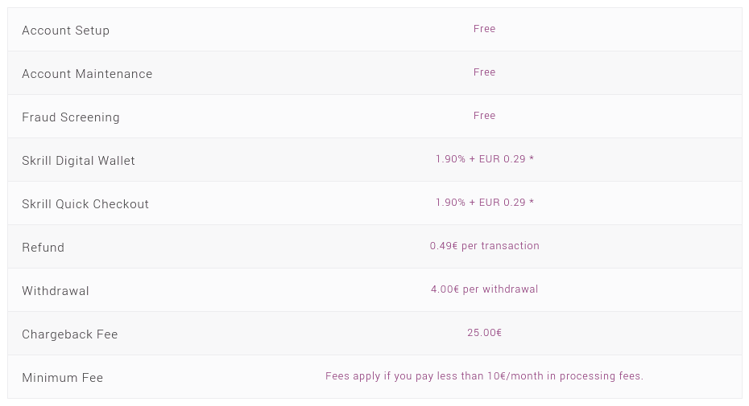Click the Account Setup row label

(x=65, y=31)
